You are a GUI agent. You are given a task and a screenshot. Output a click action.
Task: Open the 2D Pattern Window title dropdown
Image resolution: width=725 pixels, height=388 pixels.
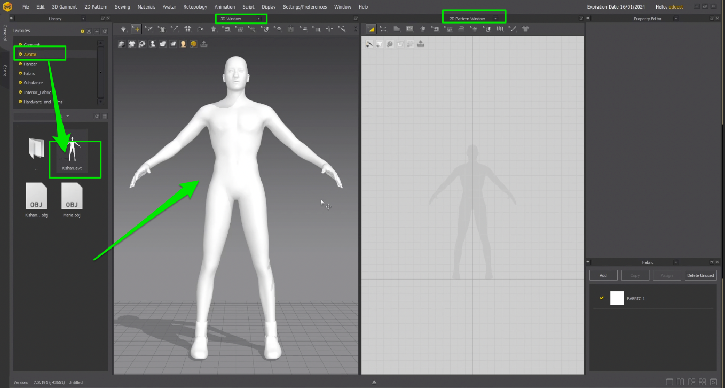(x=495, y=19)
